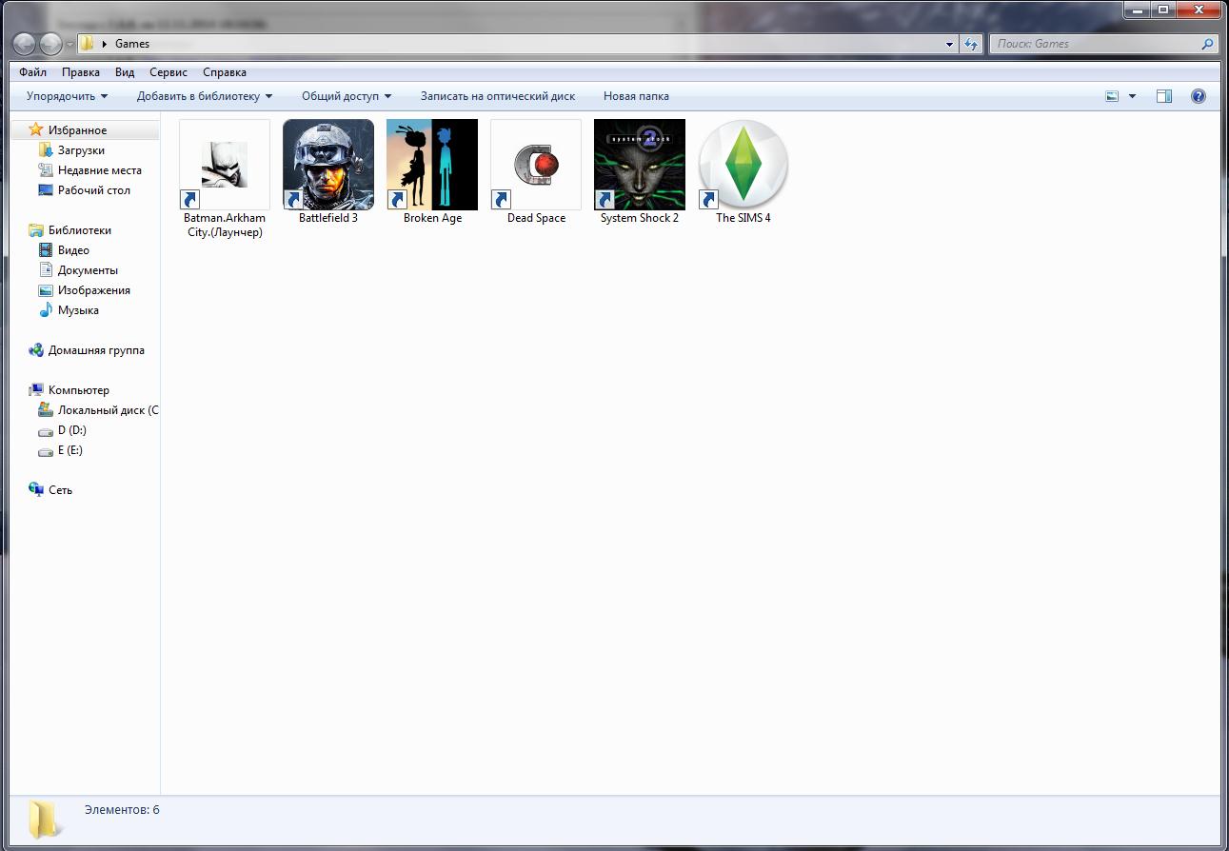Click the folder icon in address bar
Viewport: 1229px width, 851px height.
(87, 44)
